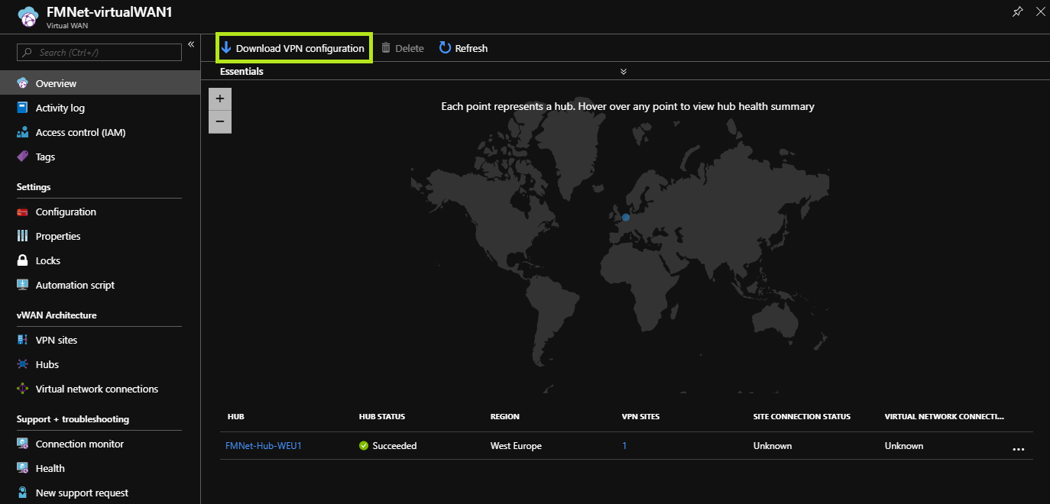The image size is (1050, 504).
Task: Zoom in the map with plus button
Action: tap(220, 99)
